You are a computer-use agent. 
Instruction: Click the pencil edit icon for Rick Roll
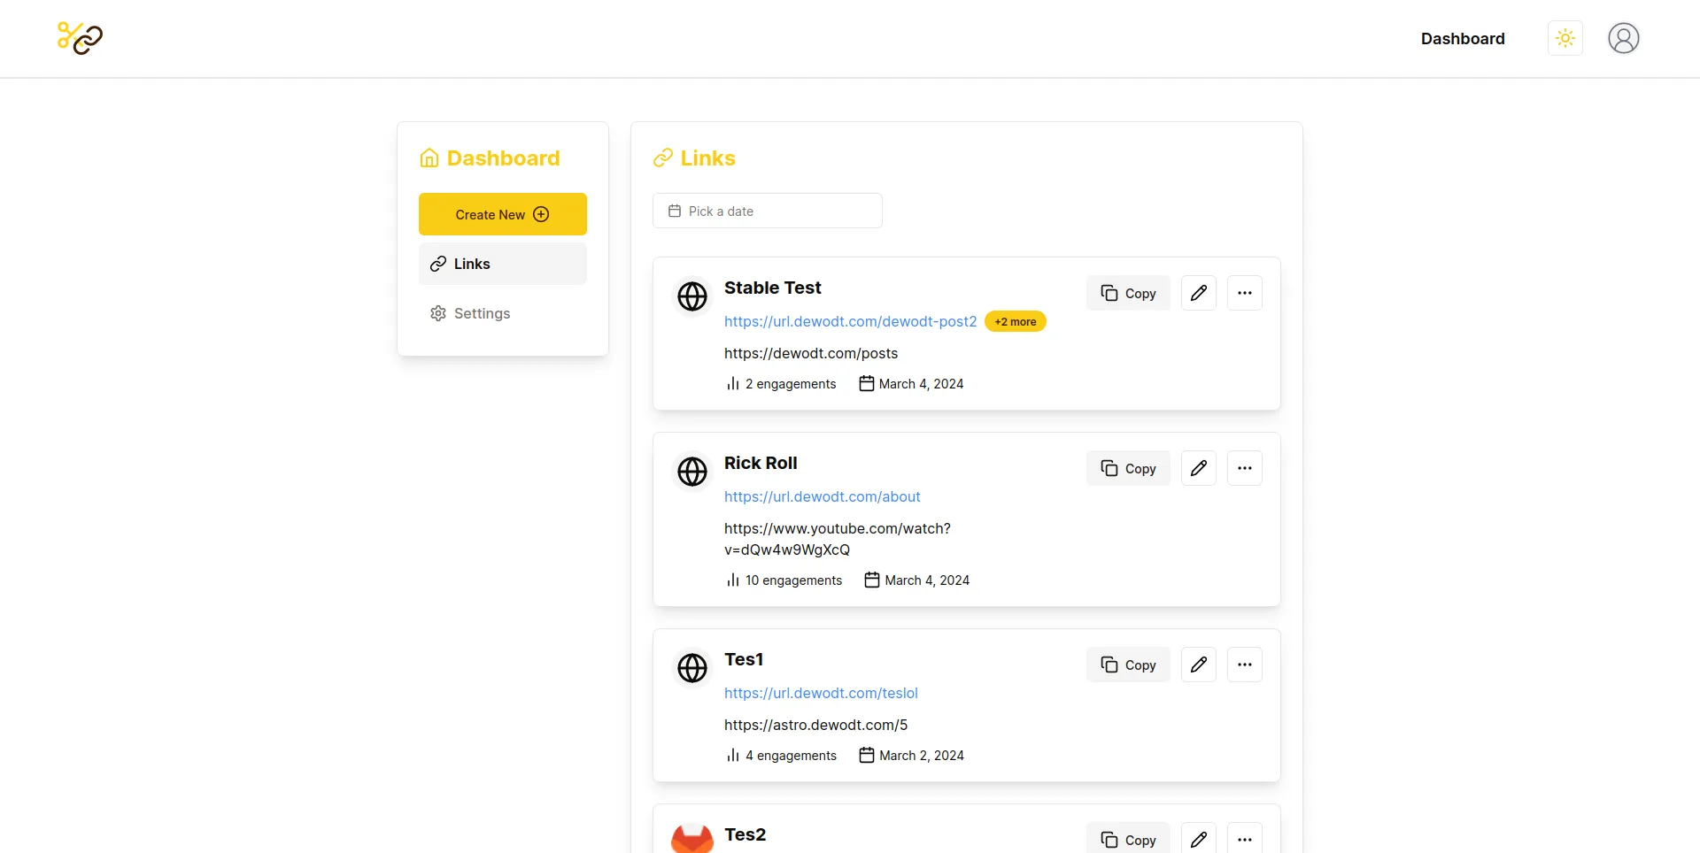pos(1198,467)
